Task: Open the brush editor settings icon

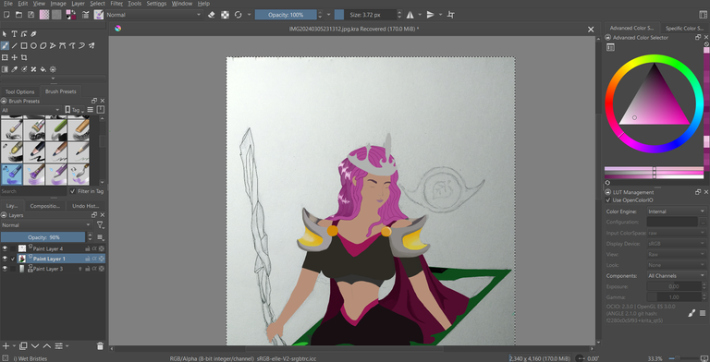Action: [86, 15]
